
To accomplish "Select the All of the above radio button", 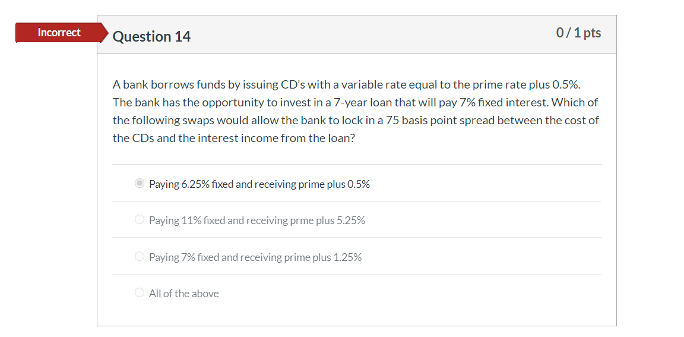I will pos(139,293).
